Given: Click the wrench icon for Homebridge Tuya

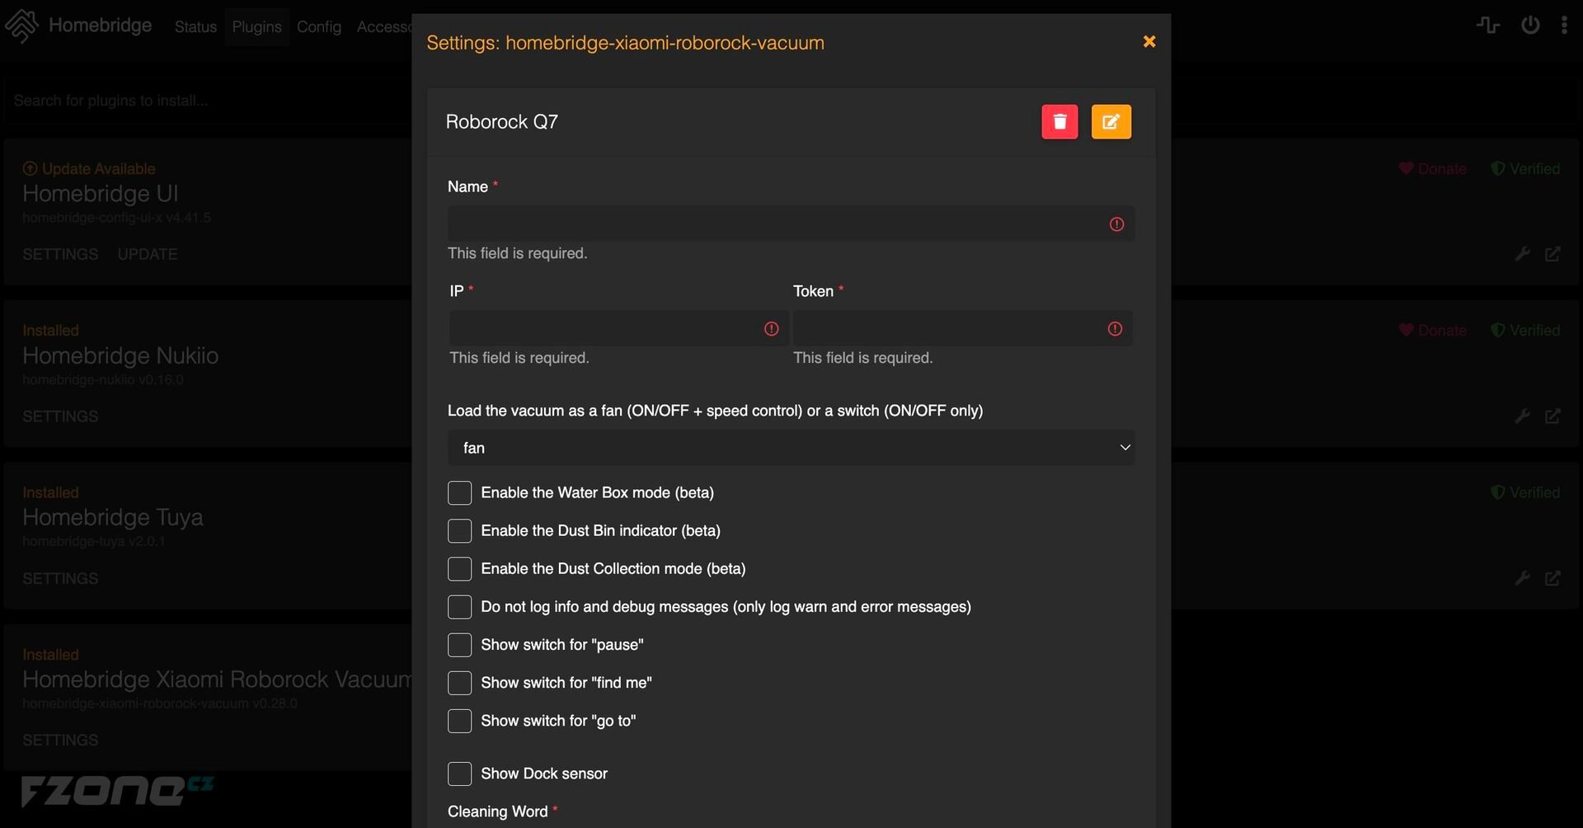Looking at the screenshot, I should tap(1523, 578).
